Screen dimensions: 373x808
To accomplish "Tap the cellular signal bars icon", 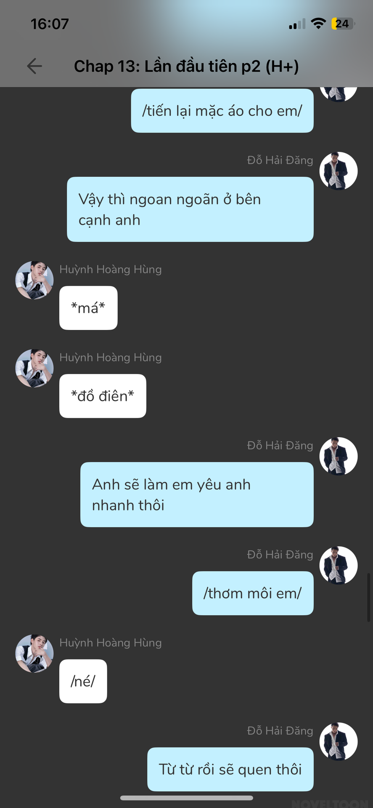I will [297, 24].
